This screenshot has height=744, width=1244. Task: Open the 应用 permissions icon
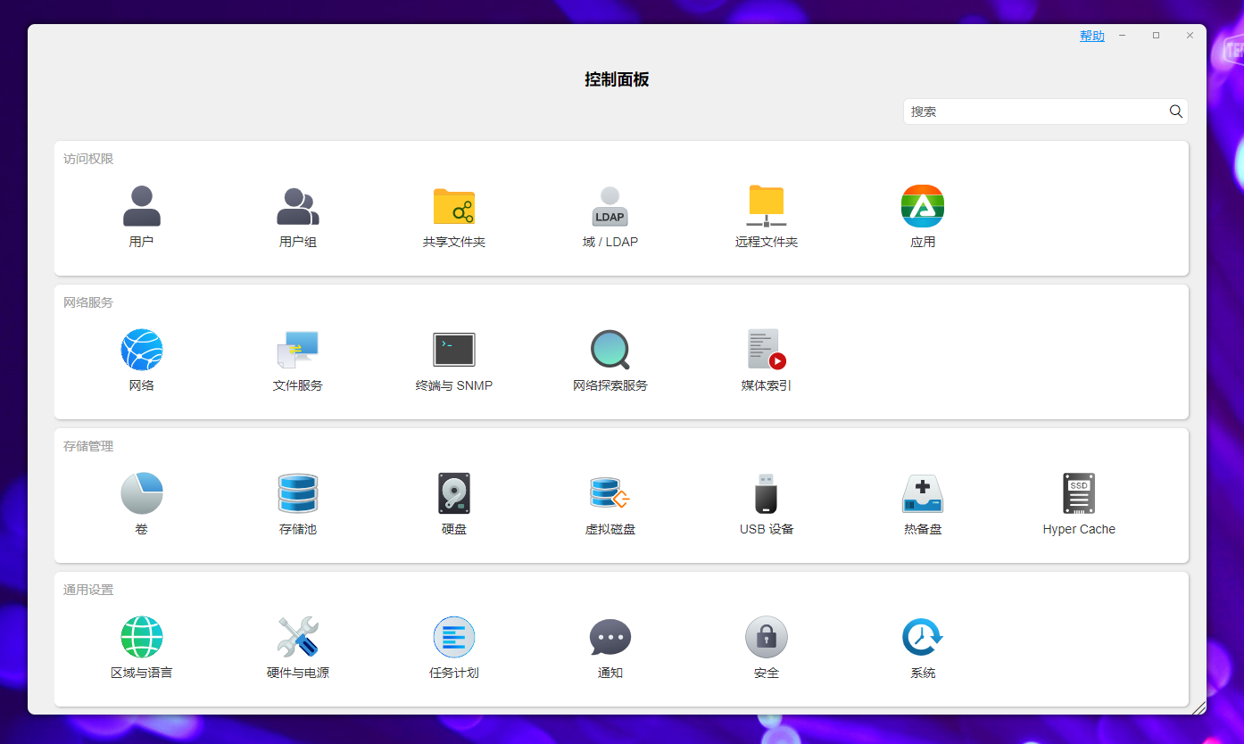[x=923, y=206]
